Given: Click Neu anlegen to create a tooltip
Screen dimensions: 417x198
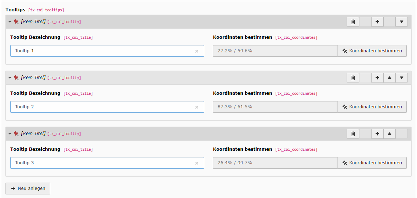Looking at the screenshot, I should [28, 188].
